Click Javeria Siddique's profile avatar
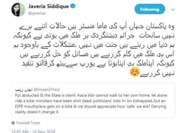 click(18, 10)
